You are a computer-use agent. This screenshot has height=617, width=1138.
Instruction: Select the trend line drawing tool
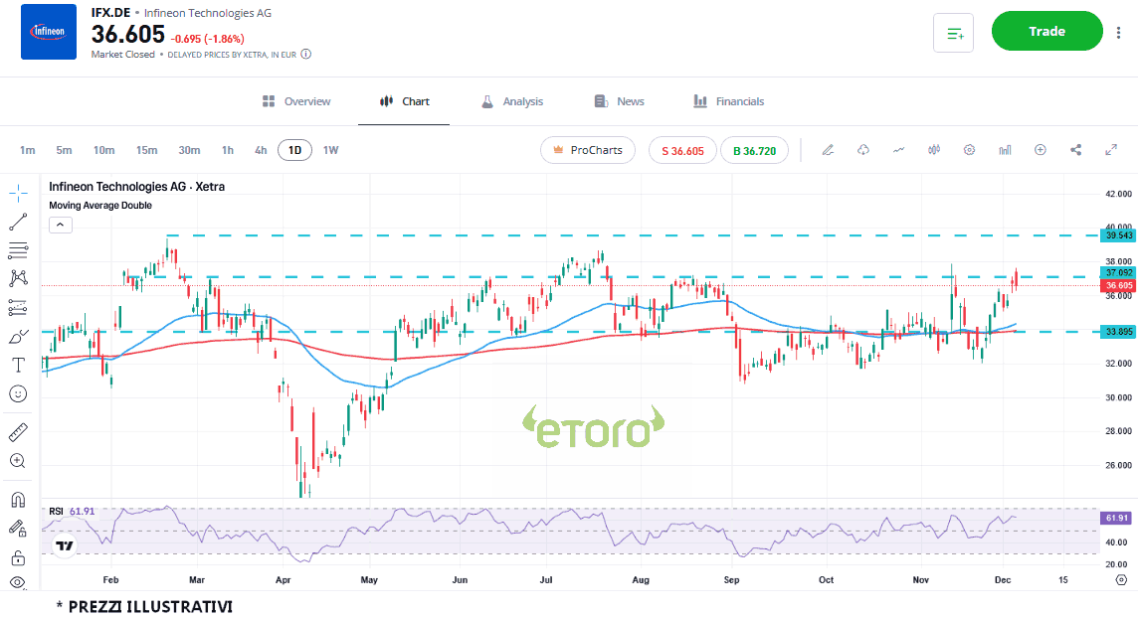tap(18, 222)
